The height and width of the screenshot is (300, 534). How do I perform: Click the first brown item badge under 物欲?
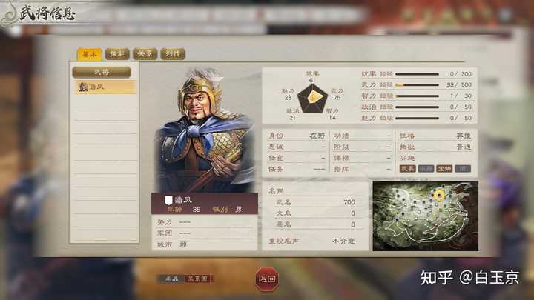coord(408,169)
